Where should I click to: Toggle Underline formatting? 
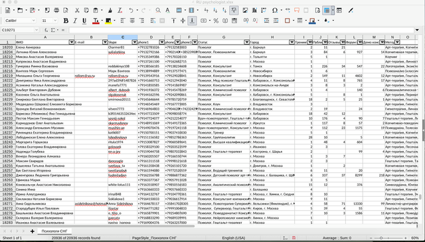pos(84,21)
